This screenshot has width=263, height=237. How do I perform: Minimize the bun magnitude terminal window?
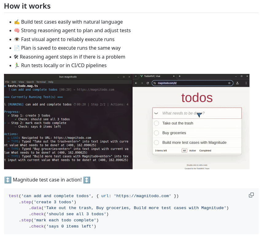(118, 77)
